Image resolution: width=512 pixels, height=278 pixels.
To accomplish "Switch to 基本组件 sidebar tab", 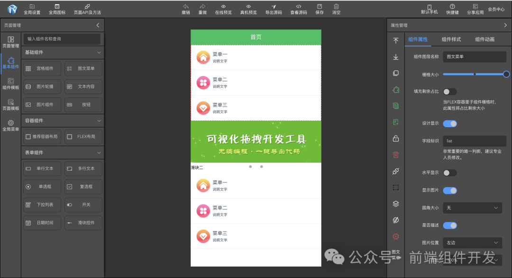I will [11, 63].
